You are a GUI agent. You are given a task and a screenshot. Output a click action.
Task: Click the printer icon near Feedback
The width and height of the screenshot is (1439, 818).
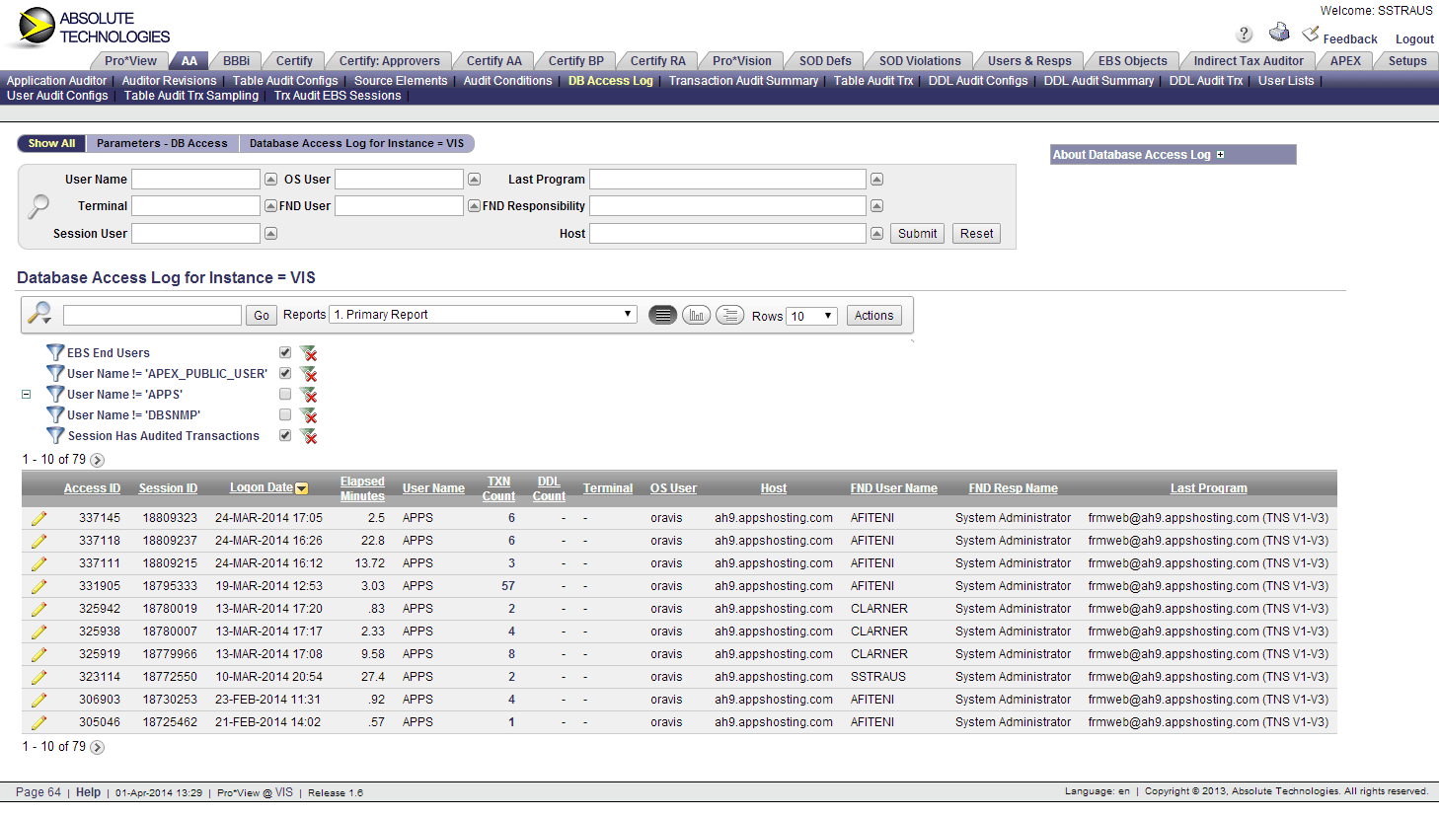point(1279,32)
